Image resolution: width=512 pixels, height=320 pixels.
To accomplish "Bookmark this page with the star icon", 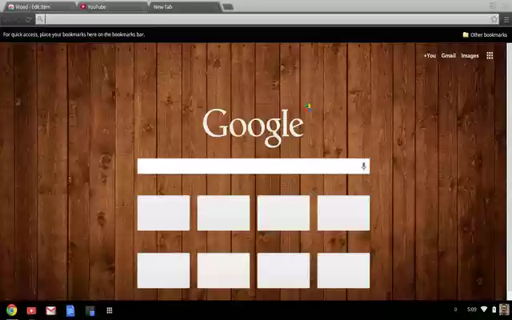I will [x=494, y=19].
